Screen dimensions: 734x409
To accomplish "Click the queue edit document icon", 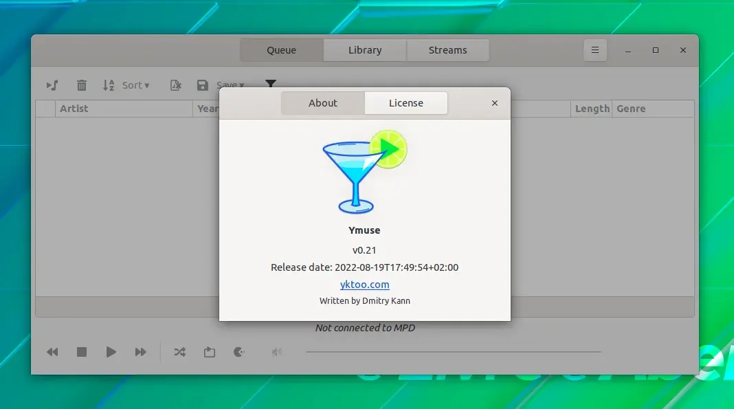I will tap(175, 85).
